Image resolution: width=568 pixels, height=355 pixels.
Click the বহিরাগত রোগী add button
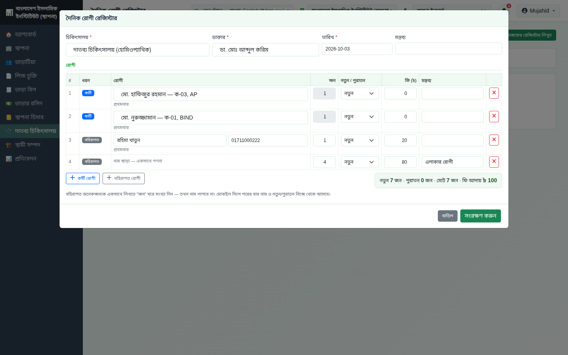point(123,178)
